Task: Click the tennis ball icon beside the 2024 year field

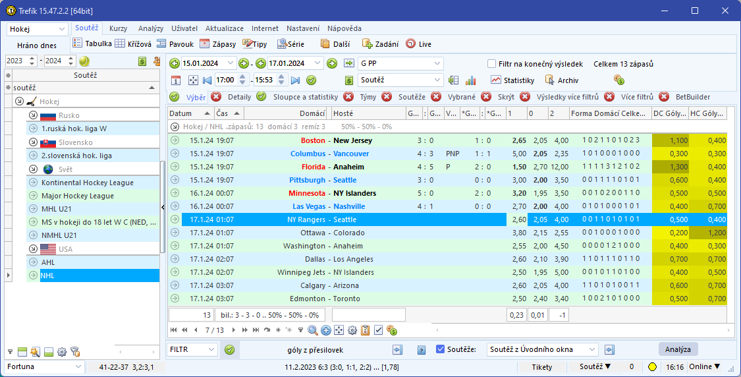Action: [84, 61]
